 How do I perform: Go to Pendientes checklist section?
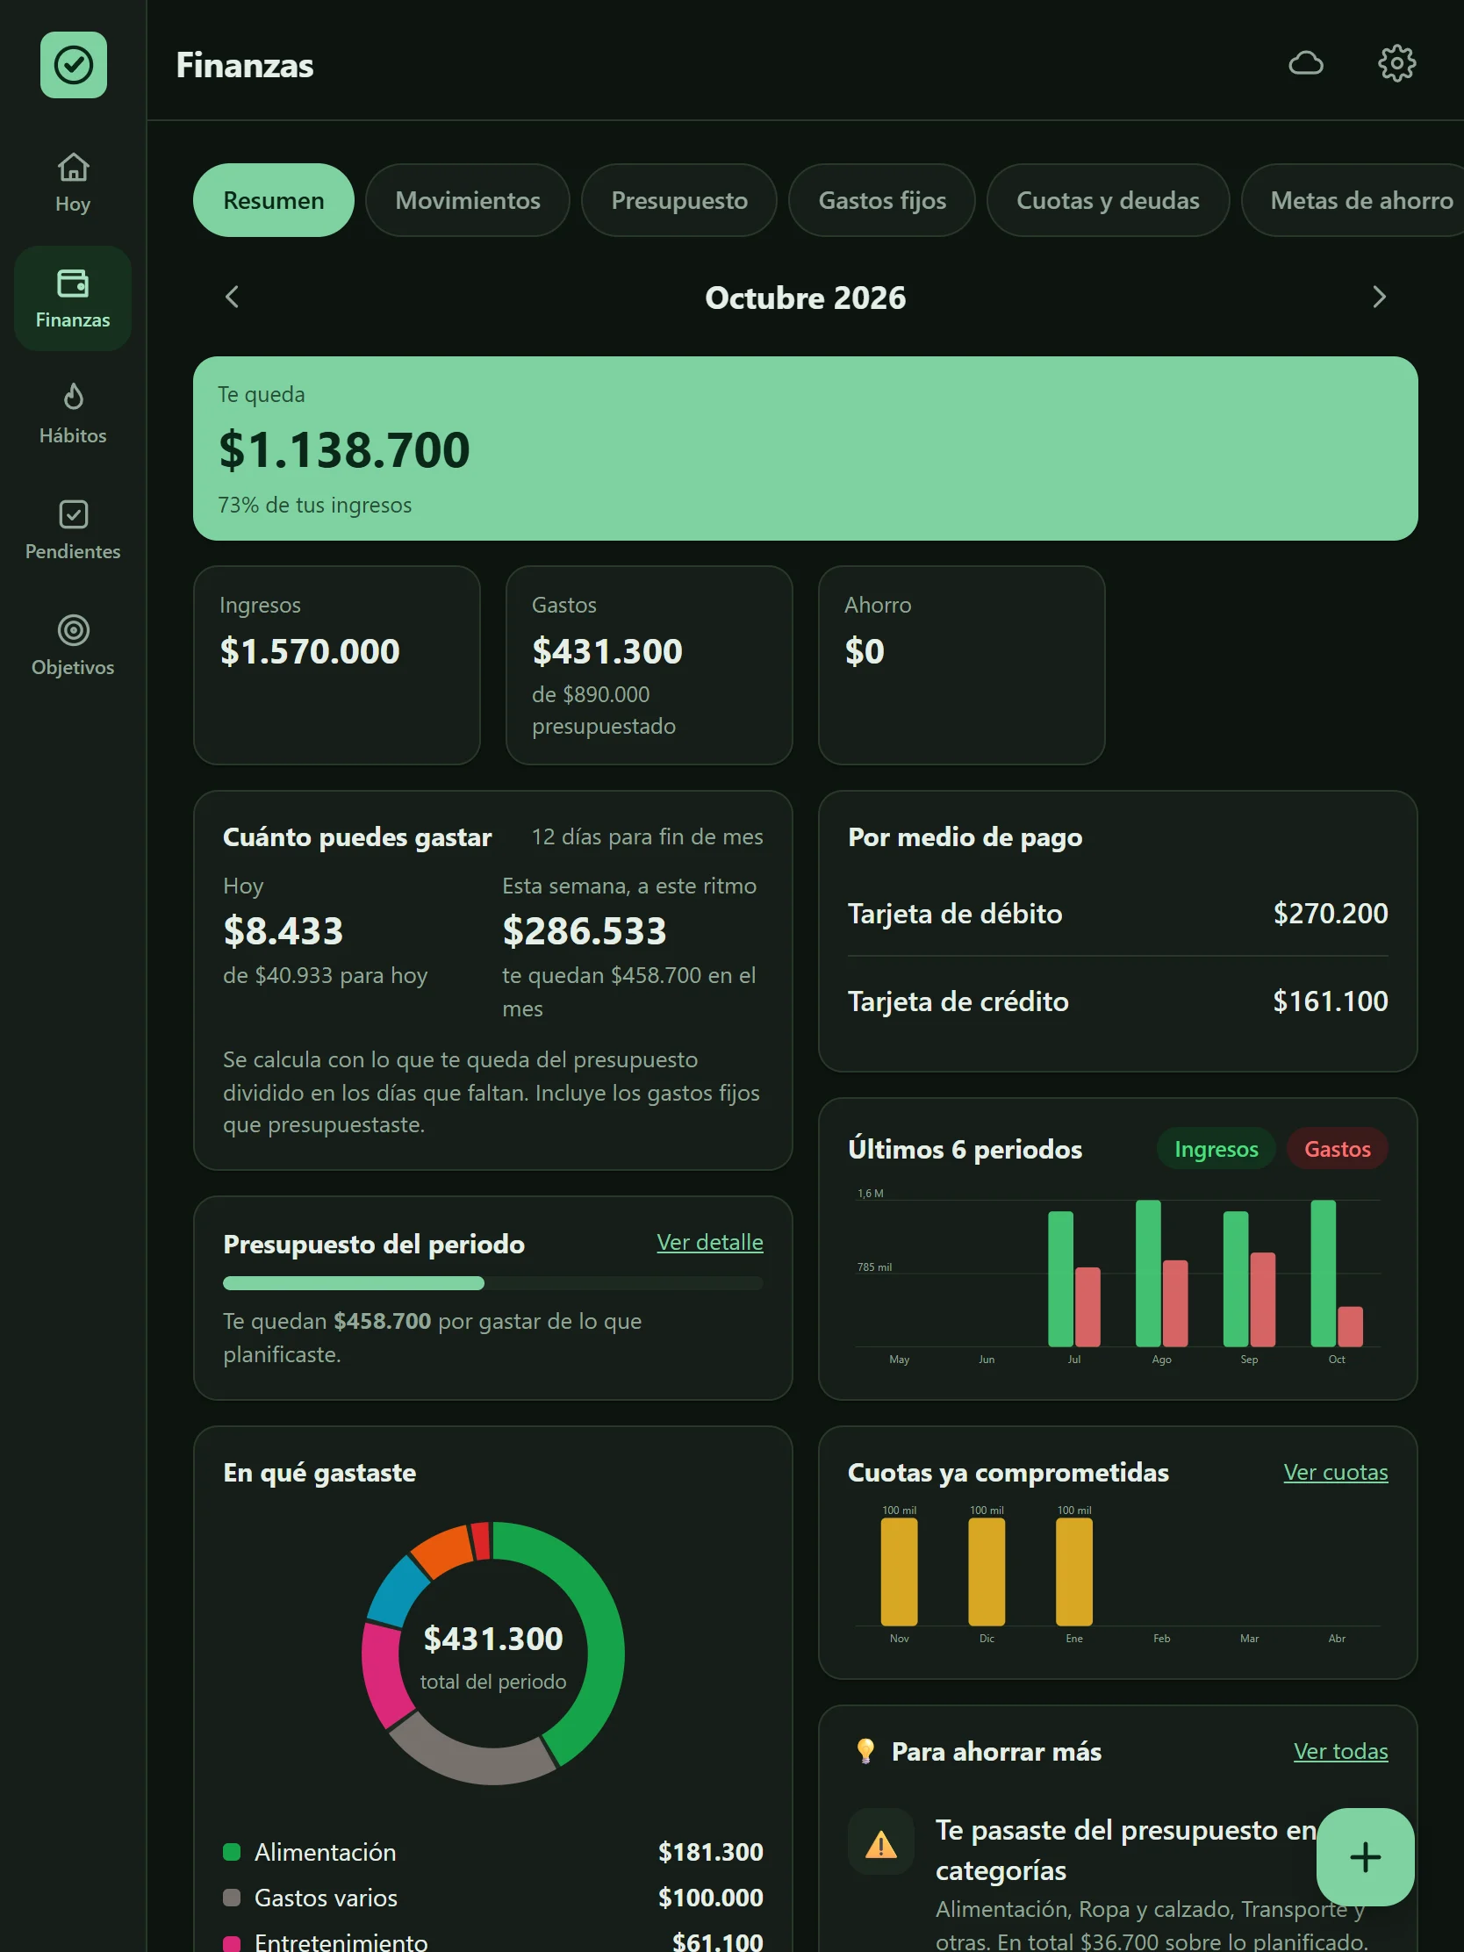tap(73, 529)
